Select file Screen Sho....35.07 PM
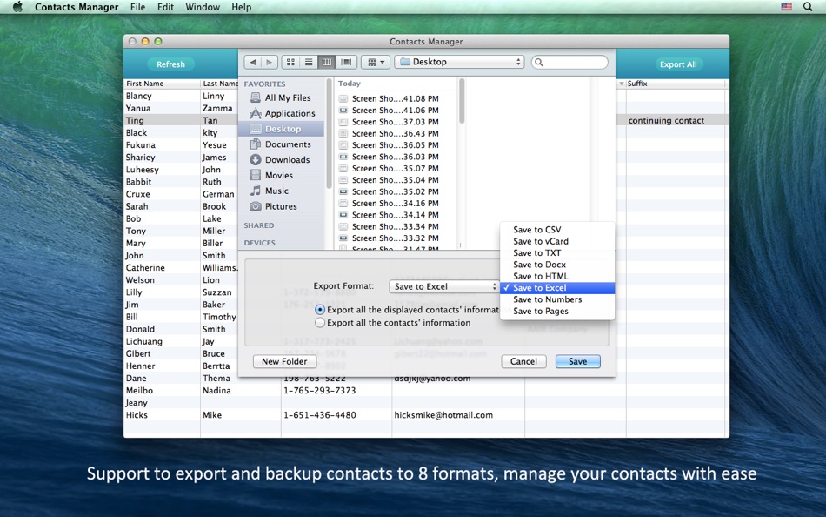Screen dimensions: 826x517 (395, 168)
